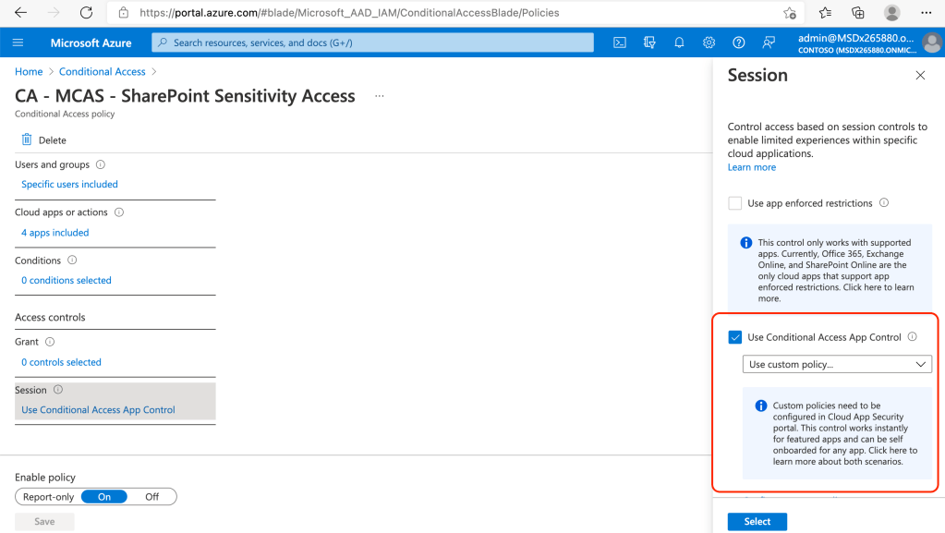Screen dimensions: 945x533
Task: Open the Learn more link
Action: (x=751, y=167)
